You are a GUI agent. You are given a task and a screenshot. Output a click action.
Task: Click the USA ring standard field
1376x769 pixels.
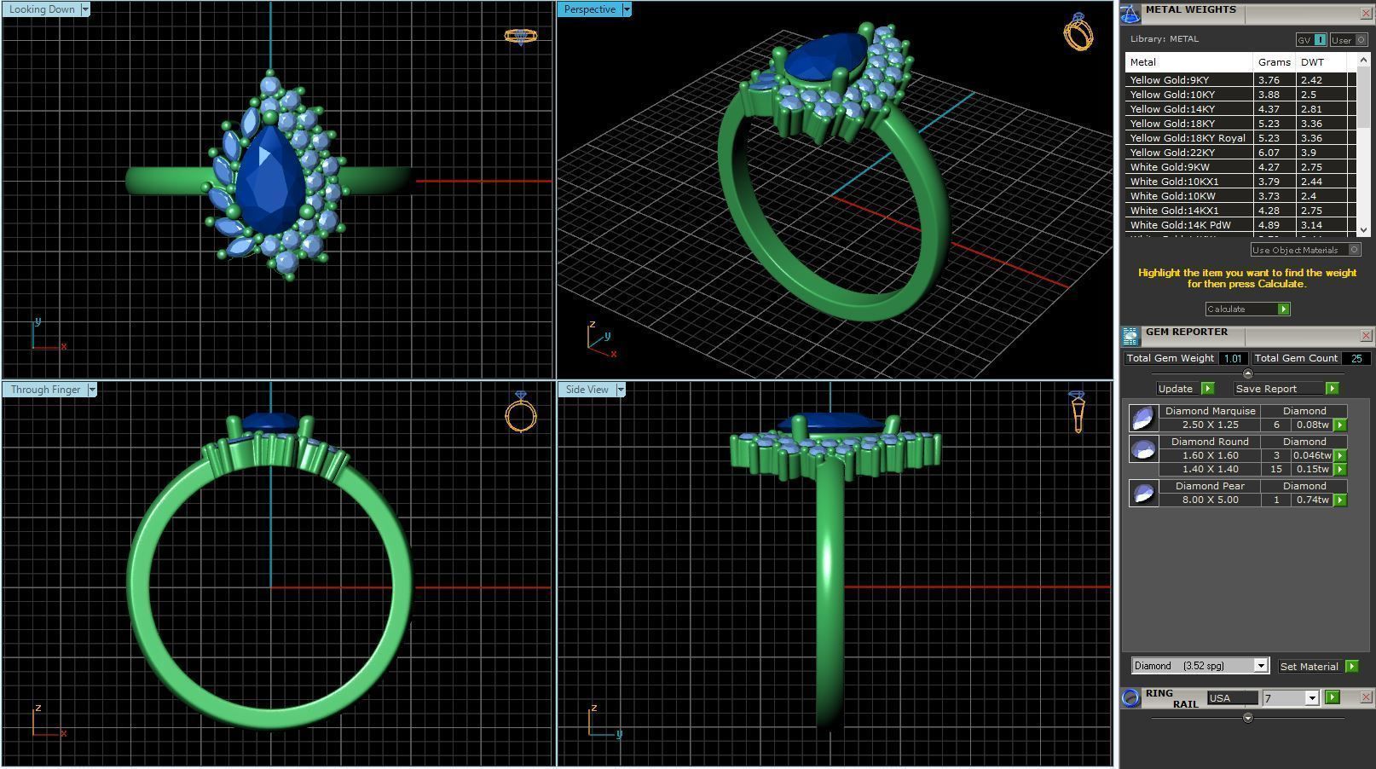(1232, 698)
